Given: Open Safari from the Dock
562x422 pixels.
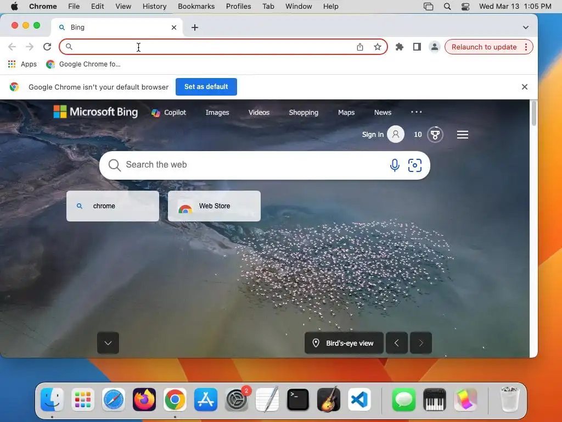Looking at the screenshot, I should click(x=114, y=399).
